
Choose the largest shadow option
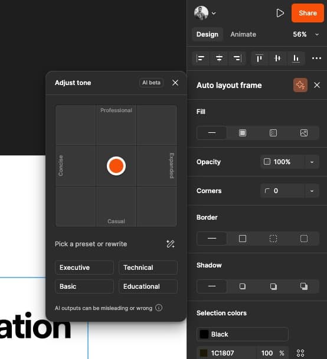coord(303,286)
